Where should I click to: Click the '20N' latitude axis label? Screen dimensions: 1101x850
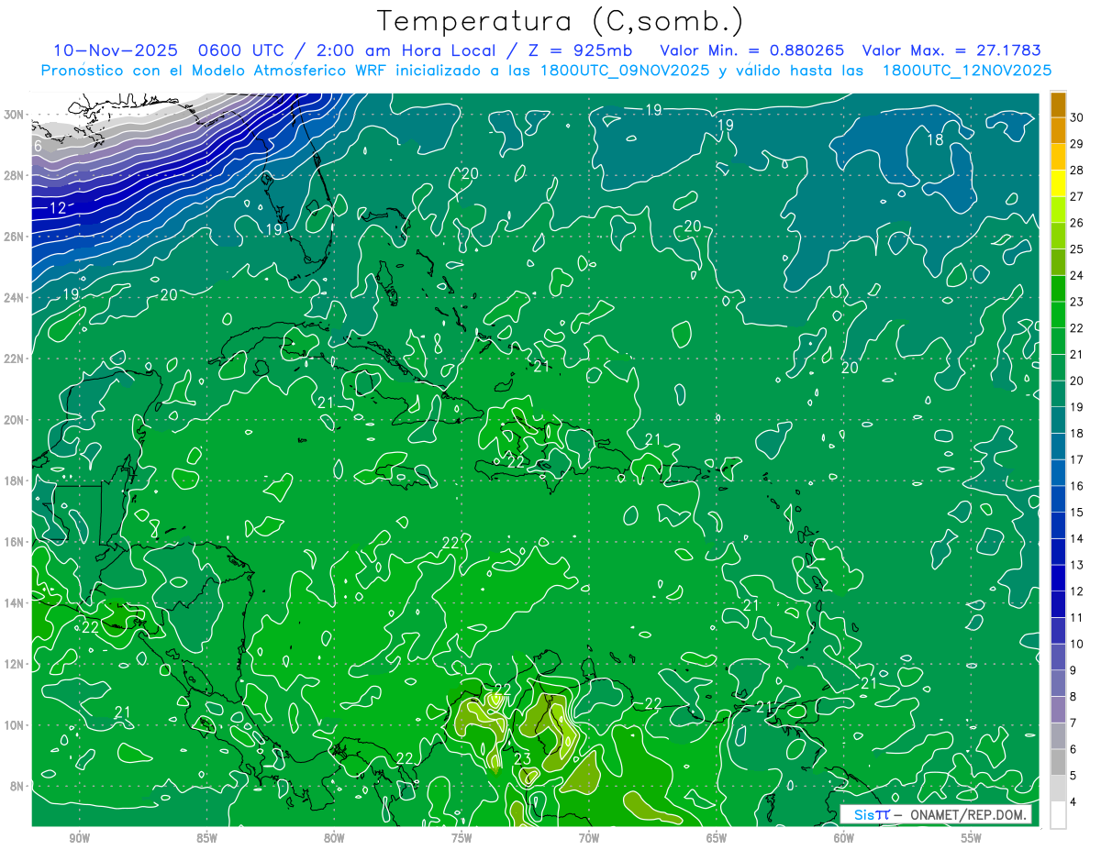click(16, 420)
